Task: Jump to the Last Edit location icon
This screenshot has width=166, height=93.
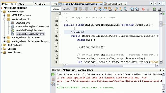Action: pos(75,9)
